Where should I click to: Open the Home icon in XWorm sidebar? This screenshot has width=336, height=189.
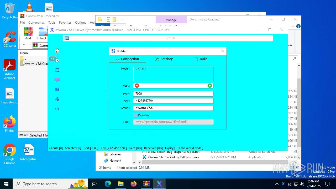[x=57, y=50]
